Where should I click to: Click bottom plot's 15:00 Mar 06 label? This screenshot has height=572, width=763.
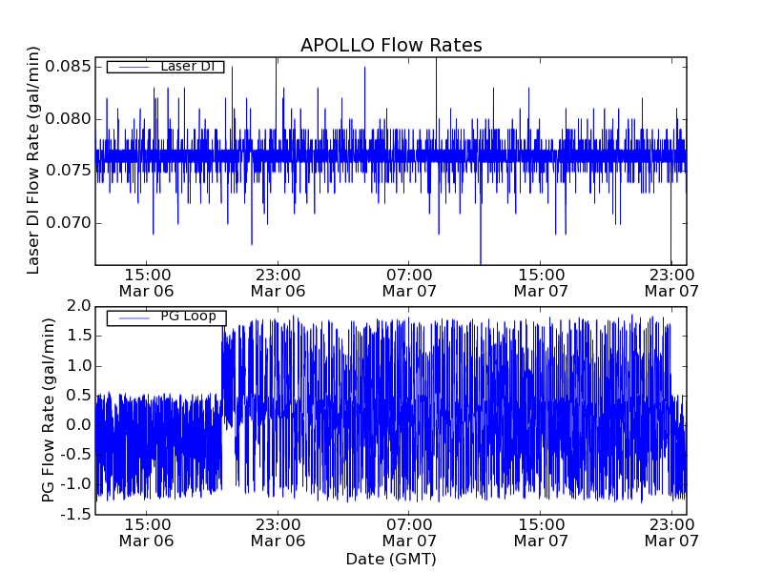[x=147, y=533]
